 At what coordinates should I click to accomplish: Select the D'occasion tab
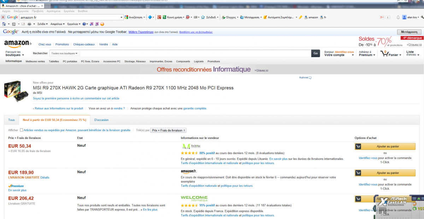pos(101,120)
